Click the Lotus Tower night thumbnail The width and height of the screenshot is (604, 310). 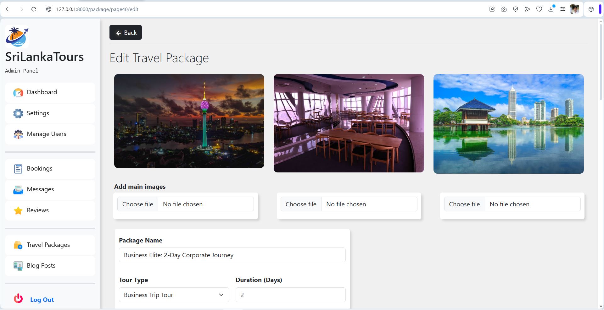[189, 121]
